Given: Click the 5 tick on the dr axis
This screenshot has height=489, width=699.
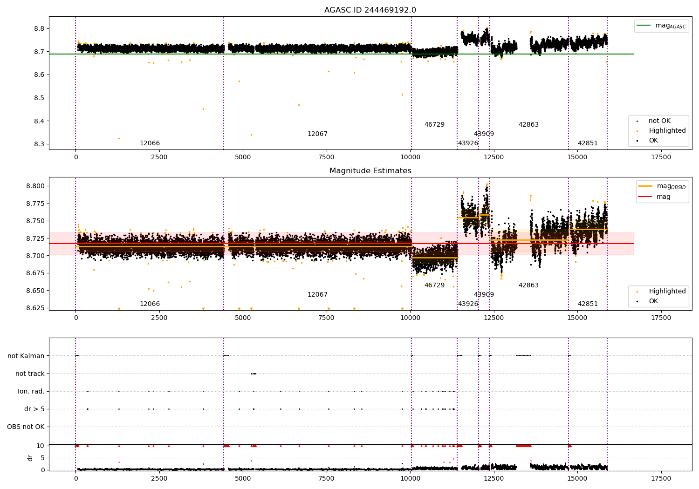Looking at the screenshot, I should (42, 458).
